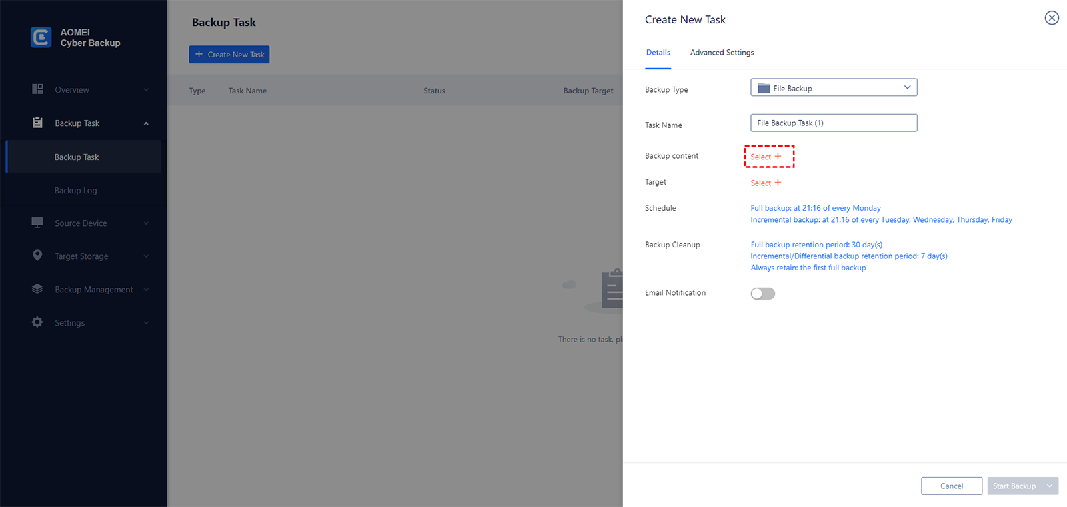
Task: Click the Target Storage location pin icon
Action: (x=37, y=256)
